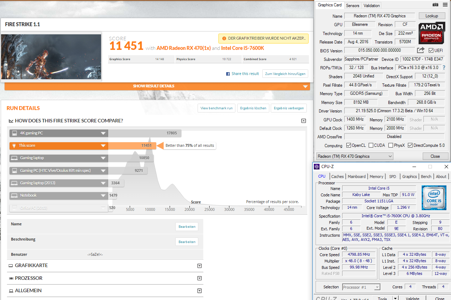Toggle the UEFI checkbox

(431, 51)
